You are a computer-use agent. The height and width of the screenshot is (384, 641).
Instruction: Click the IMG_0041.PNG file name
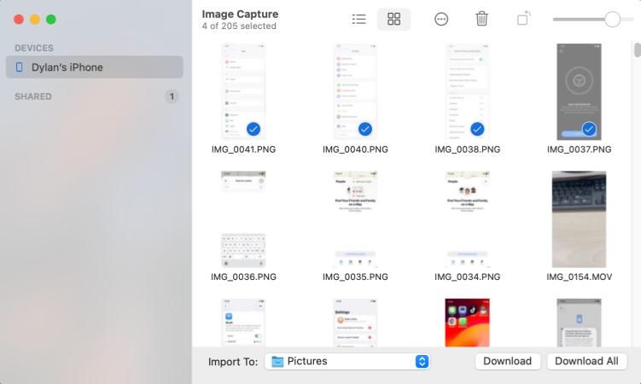point(243,149)
